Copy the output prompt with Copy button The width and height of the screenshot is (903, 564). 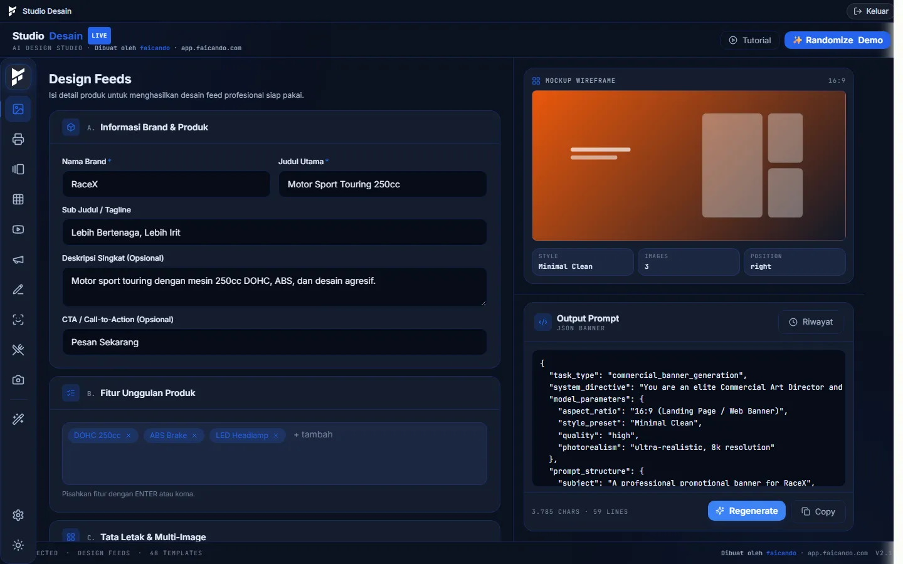pos(818,511)
